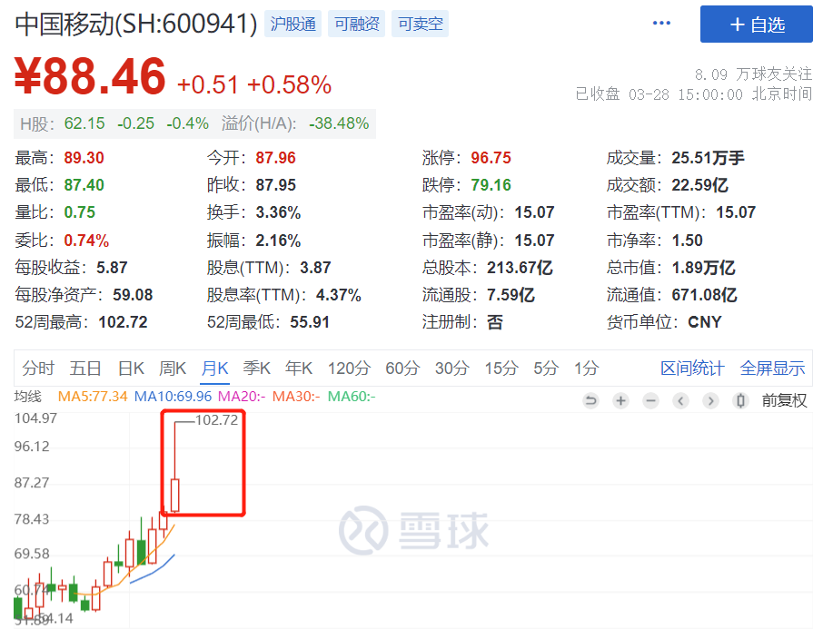This screenshot has height=629, width=823.
Task: Switch to the 30分 chart tab
Action: pyautogui.click(x=451, y=369)
